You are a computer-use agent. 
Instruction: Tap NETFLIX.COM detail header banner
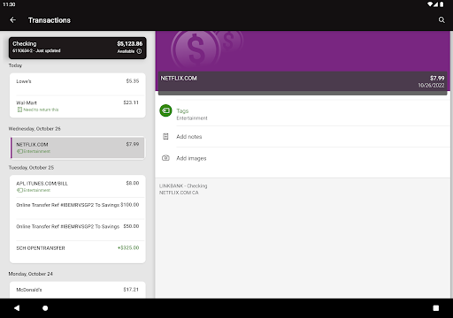point(303,82)
